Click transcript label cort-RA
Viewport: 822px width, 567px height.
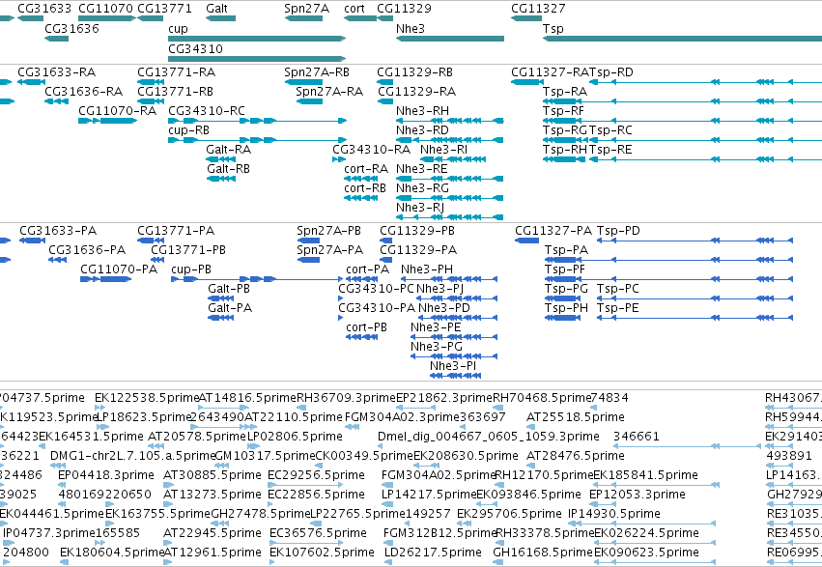(x=366, y=169)
